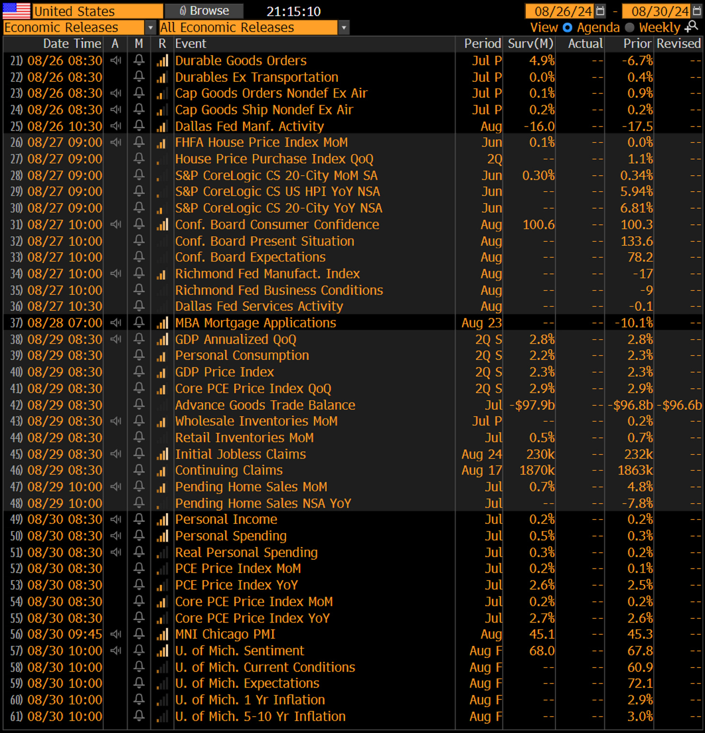
Task: Open the GDP Annualized QoQ event
Action: [235, 339]
